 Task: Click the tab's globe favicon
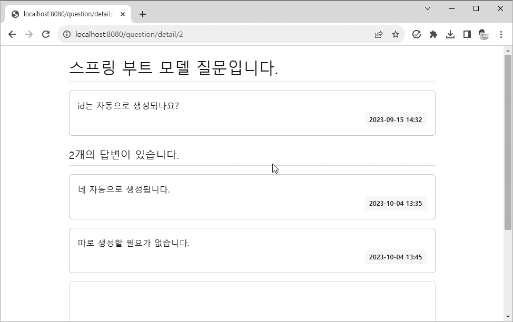pyautogui.click(x=15, y=14)
